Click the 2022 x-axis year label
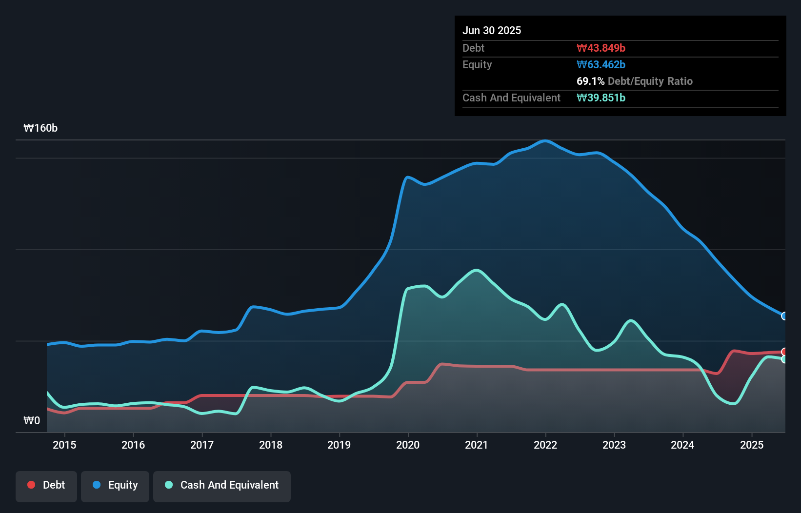 (545, 445)
